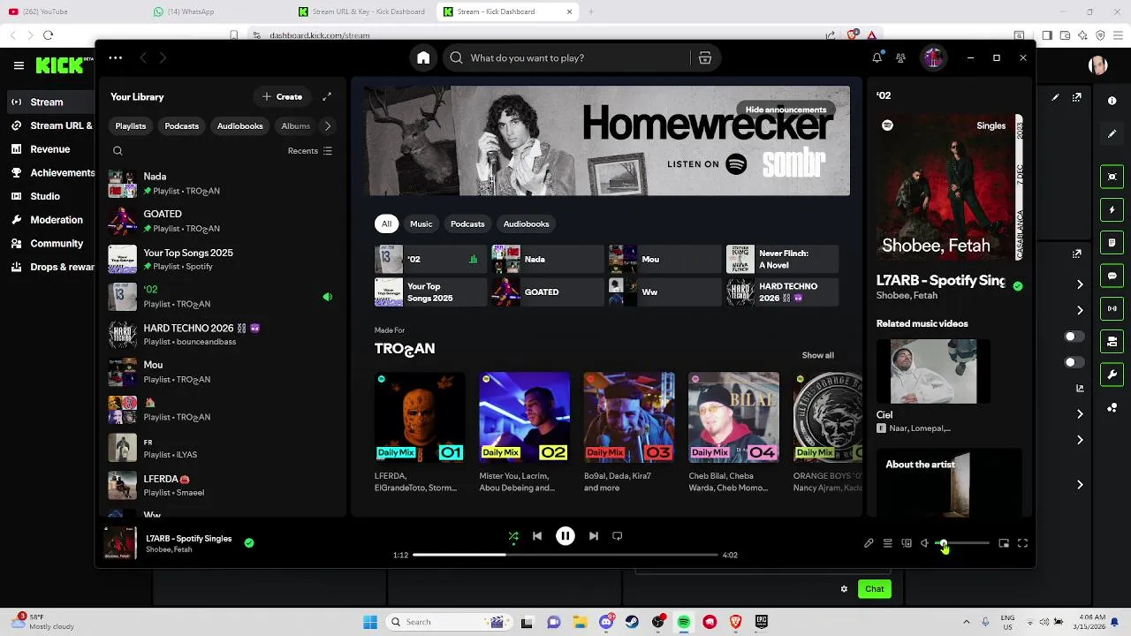
Task: Toggle saved checkmark beside L7ARB in player bar
Action: click(x=249, y=543)
